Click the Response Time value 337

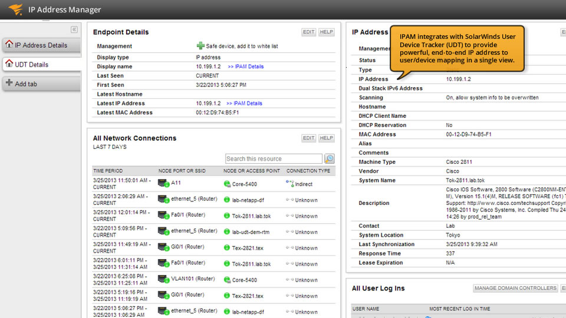pyautogui.click(x=450, y=254)
